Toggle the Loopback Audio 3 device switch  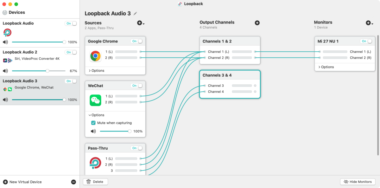pyautogui.click(x=71, y=81)
